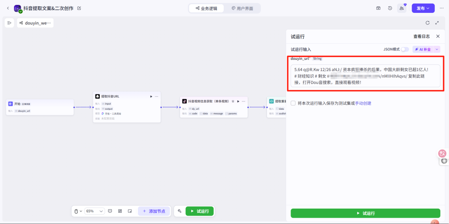The image size is (449, 224).
Task: Click the 试运行 button in bottom toolbar
Action: tap(200, 211)
